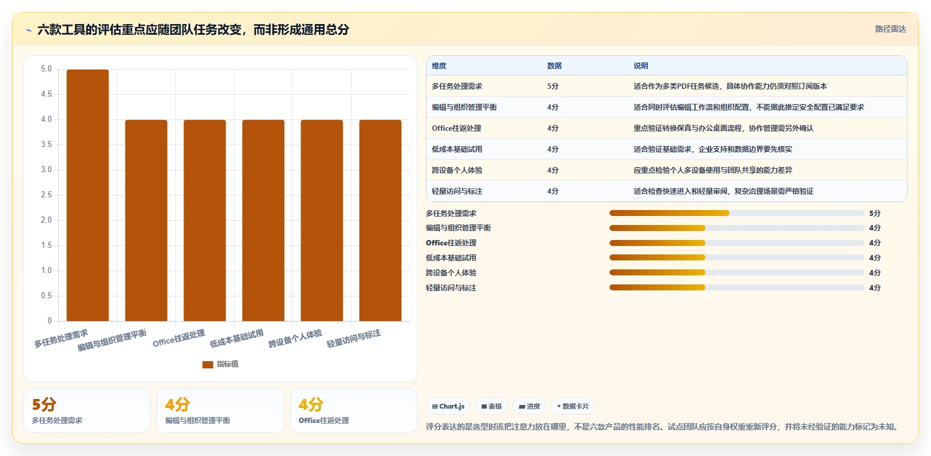Click description starting 适合验证基础需求
The image size is (931, 456).
click(713, 149)
